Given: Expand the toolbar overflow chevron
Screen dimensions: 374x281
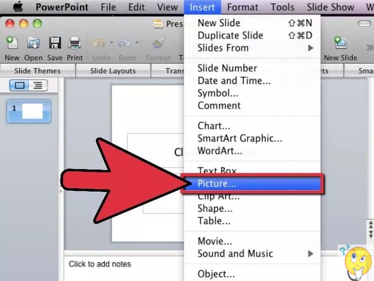Looking at the screenshot, I should tap(369, 47).
